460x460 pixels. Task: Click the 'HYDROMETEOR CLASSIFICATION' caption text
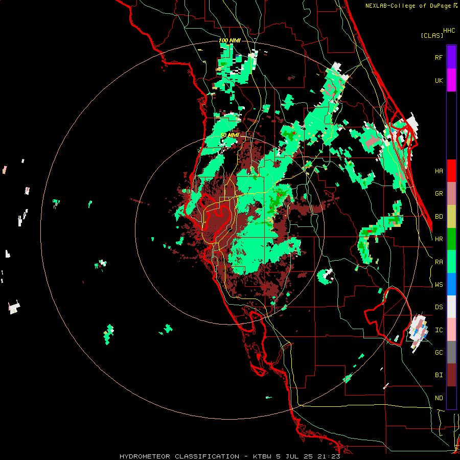[179, 456]
